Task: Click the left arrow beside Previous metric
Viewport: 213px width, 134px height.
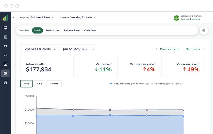Action: pyautogui.click(x=157, y=49)
